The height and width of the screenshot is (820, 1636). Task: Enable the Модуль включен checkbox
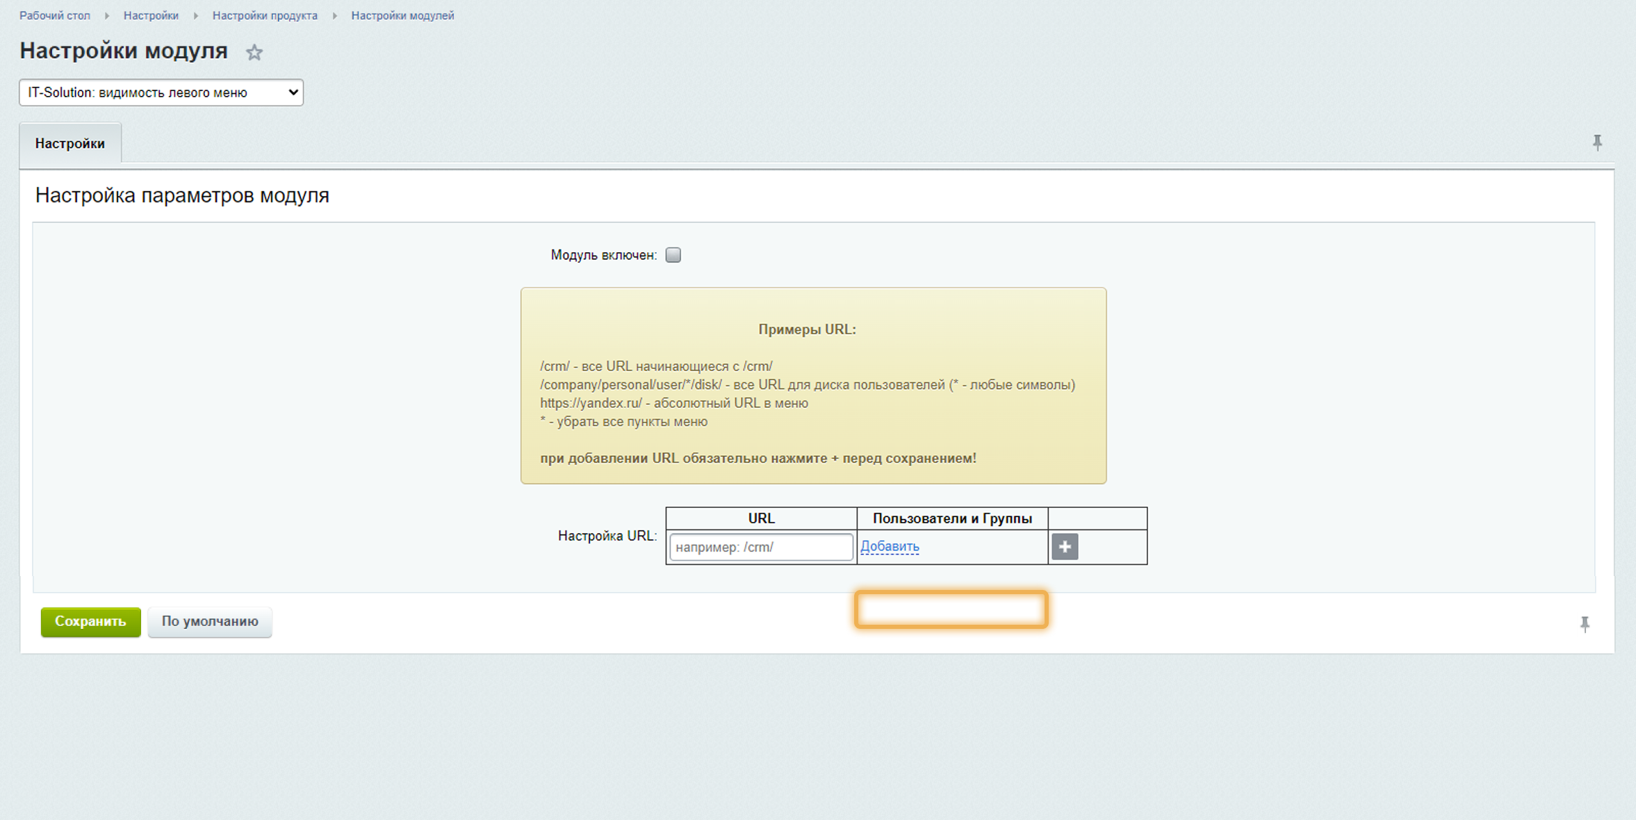coord(673,255)
